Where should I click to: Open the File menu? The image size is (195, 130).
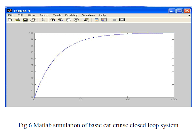tap(11, 15)
